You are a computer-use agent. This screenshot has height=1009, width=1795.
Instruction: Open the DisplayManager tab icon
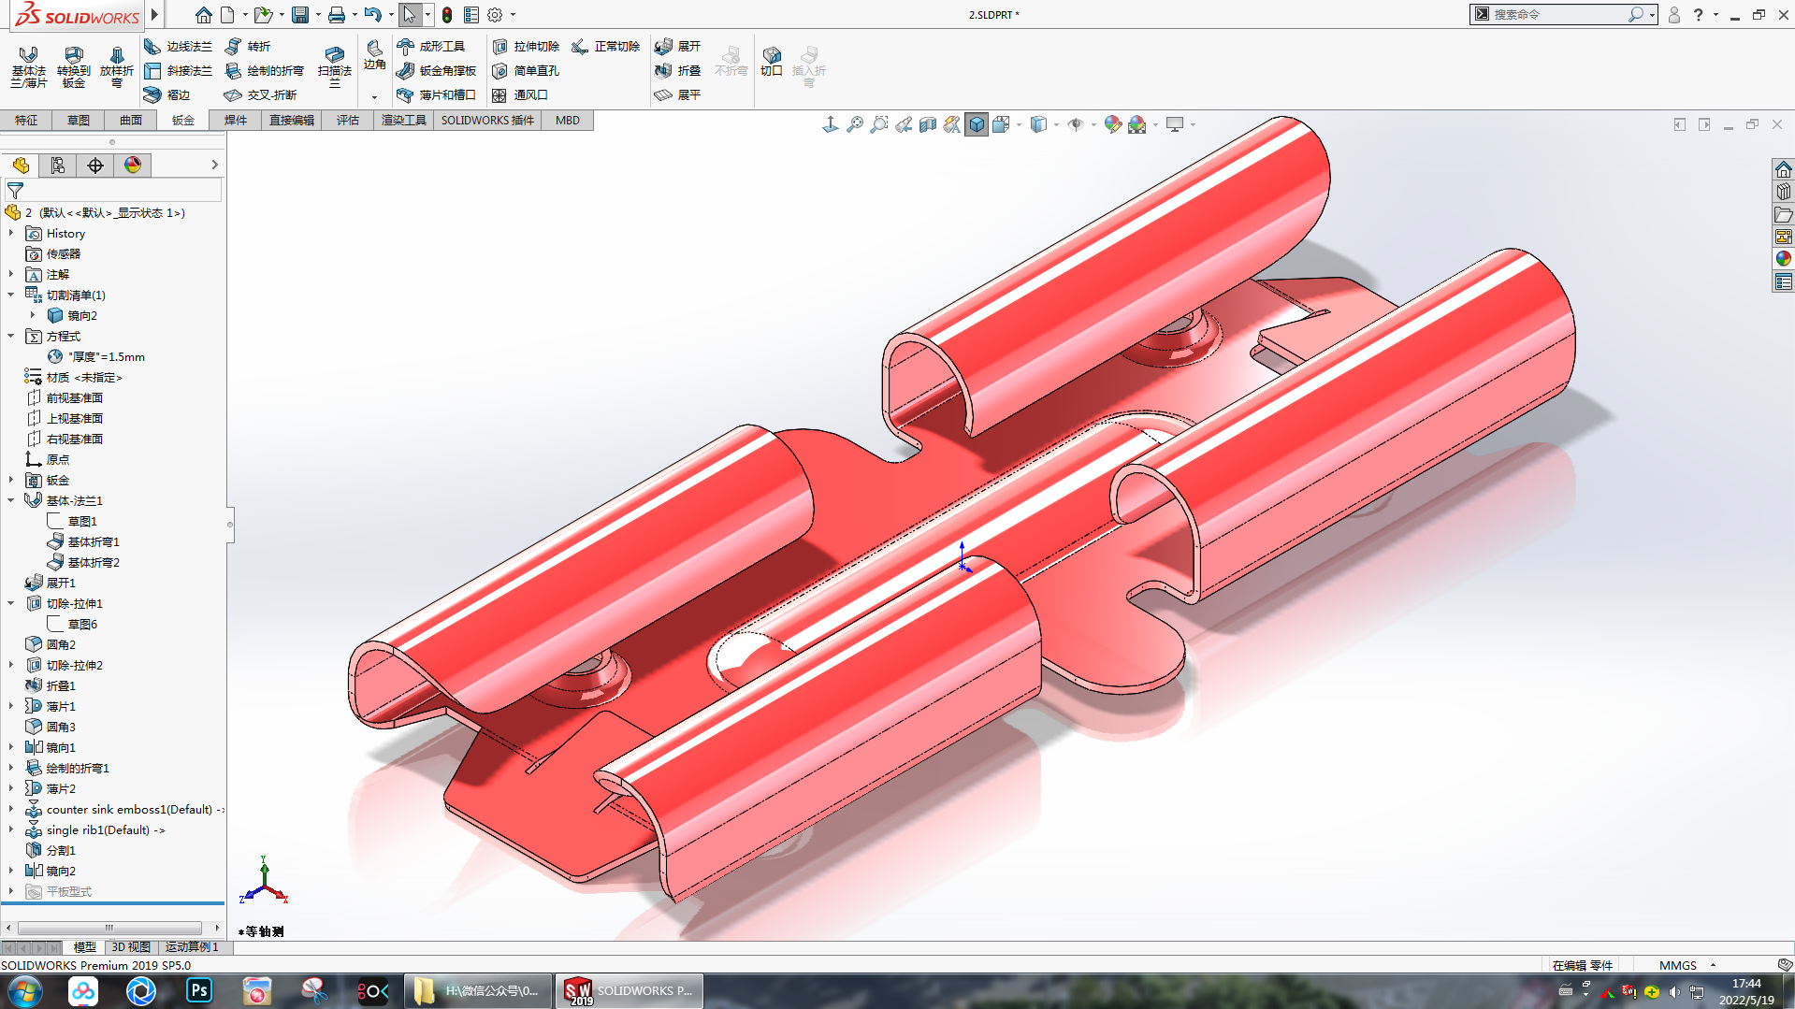click(133, 166)
